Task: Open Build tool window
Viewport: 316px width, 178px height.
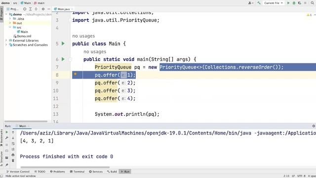Action: pos(112,172)
